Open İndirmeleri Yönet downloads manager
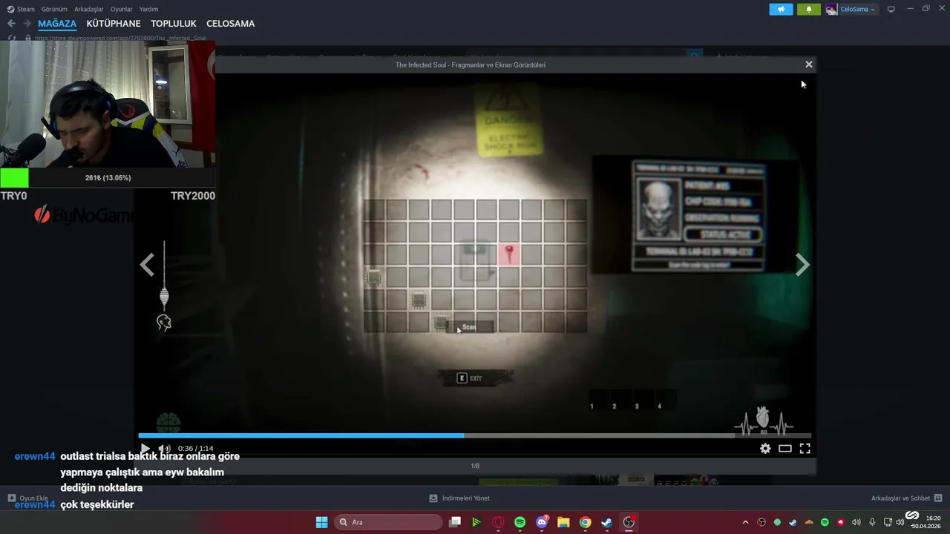Image resolution: width=950 pixels, height=534 pixels. coord(459,498)
